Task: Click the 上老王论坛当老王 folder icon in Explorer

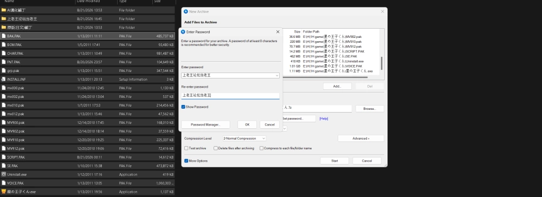Action: [4, 18]
